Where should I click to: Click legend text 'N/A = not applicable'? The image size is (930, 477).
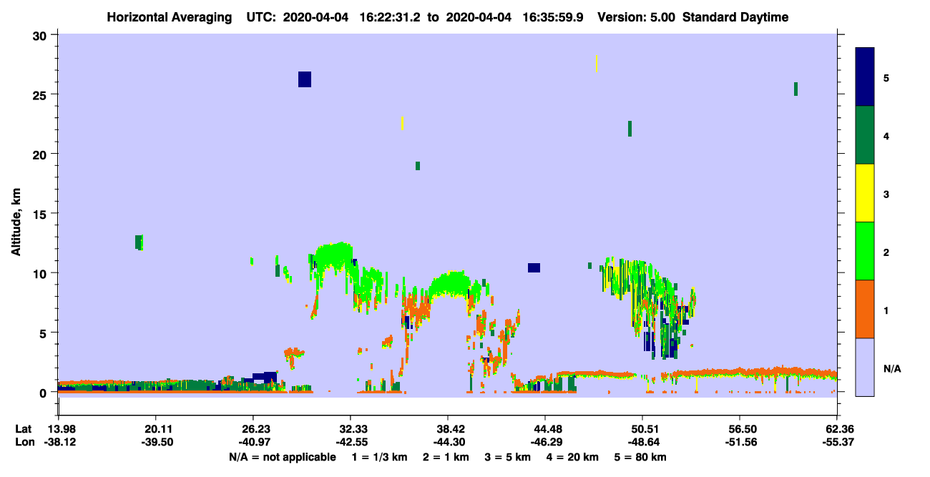282,457
